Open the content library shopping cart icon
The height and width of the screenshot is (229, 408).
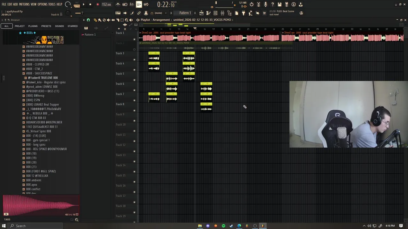tap(264, 13)
